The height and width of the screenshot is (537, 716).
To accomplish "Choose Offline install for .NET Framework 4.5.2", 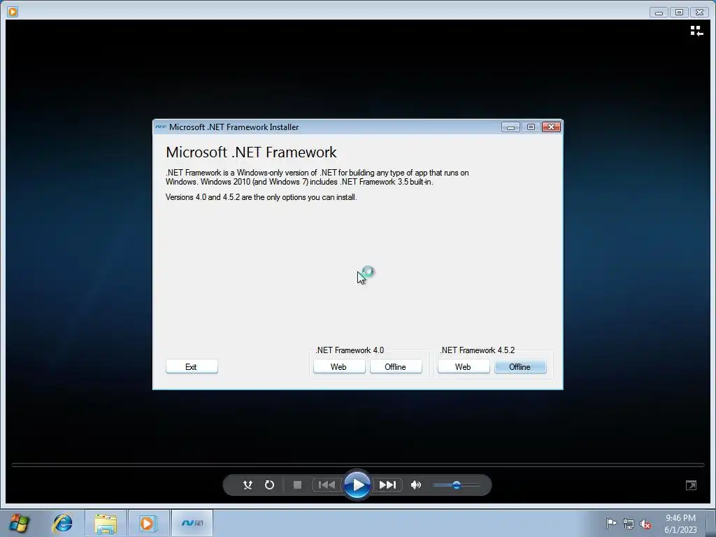I will coord(520,366).
